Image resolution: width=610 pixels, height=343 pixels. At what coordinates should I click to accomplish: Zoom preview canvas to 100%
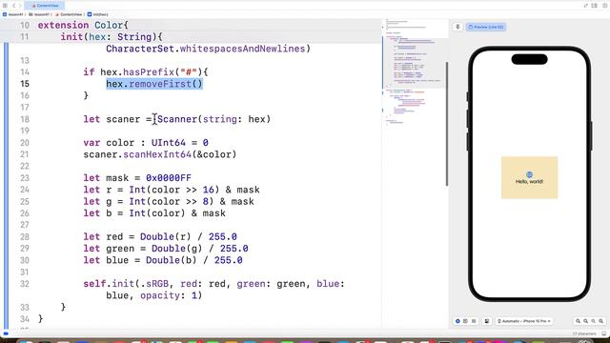tap(585, 321)
